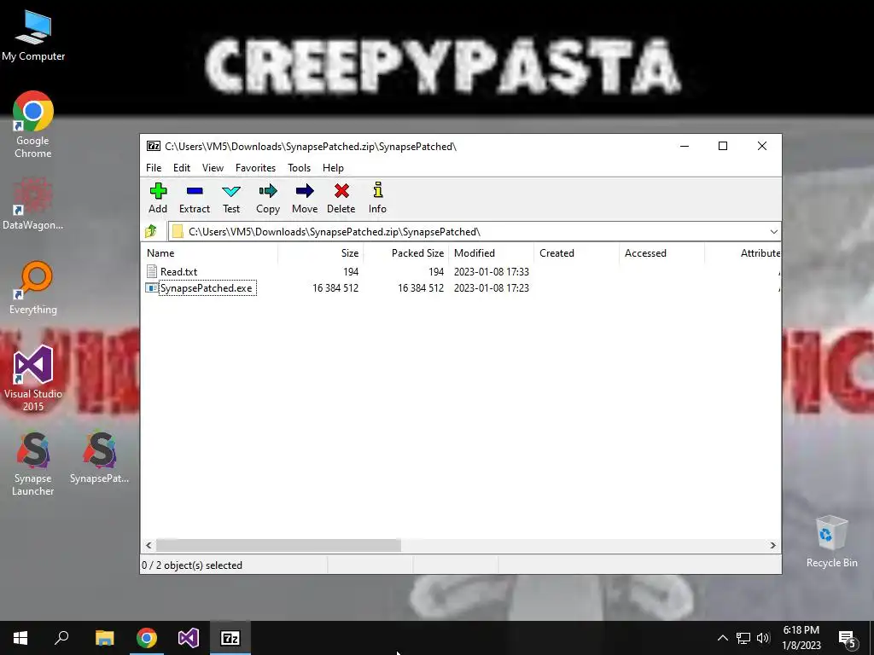This screenshot has height=655, width=874.
Task: Open the File menu
Action: tap(154, 168)
